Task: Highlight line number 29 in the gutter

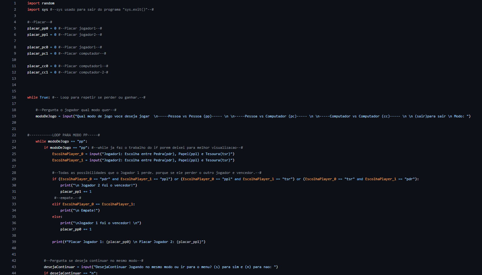Action: (x=14, y=179)
